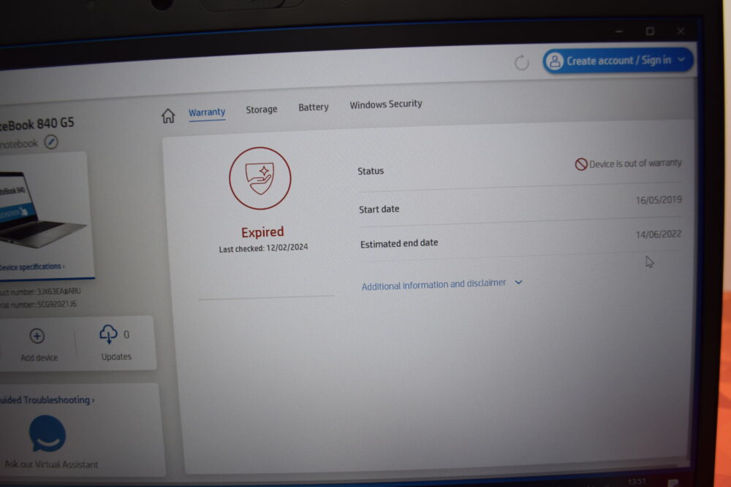Image resolution: width=731 pixels, height=487 pixels.
Task: Open Device specifications link
Action: tap(32, 266)
